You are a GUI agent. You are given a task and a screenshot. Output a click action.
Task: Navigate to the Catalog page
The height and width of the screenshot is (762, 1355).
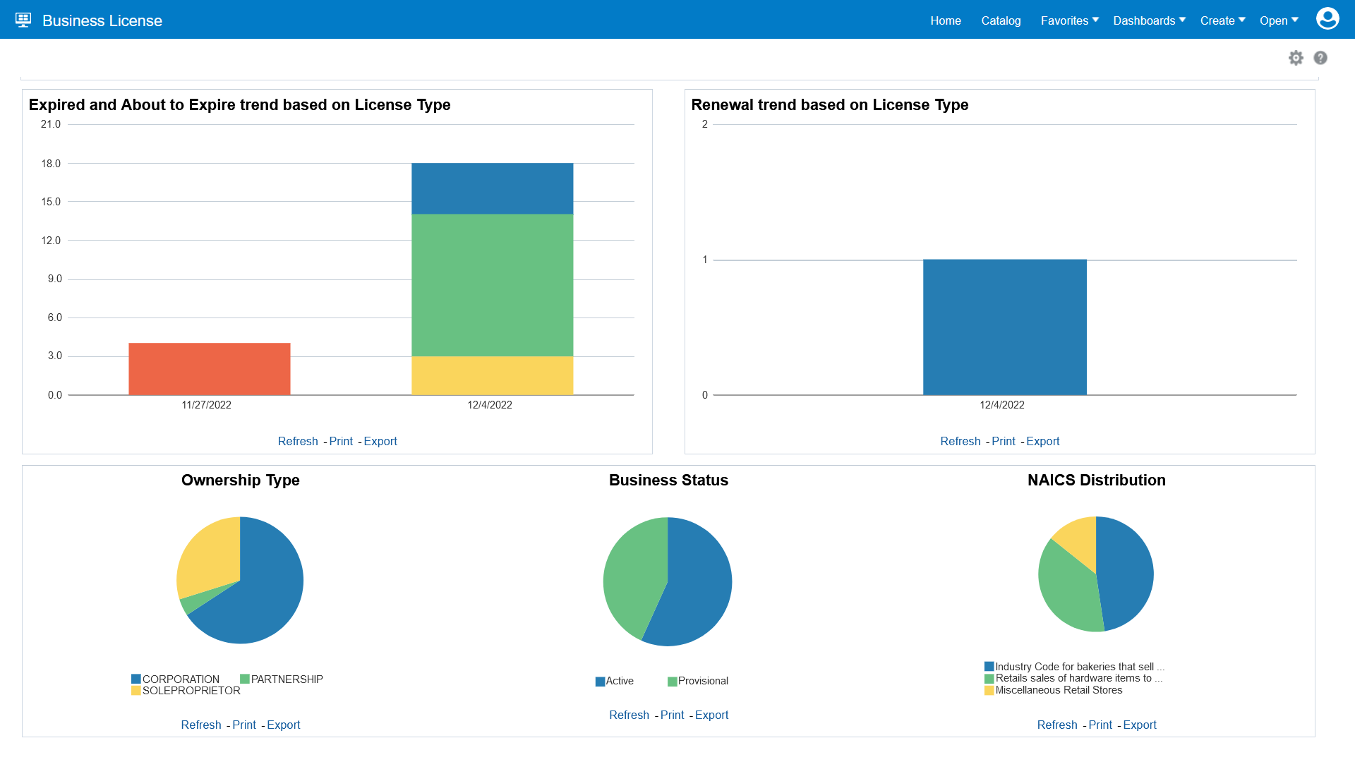pyautogui.click(x=1001, y=20)
